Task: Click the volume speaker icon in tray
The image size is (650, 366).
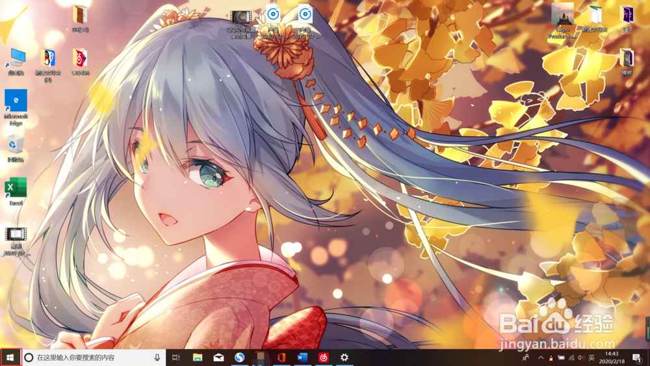Action: click(580, 358)
